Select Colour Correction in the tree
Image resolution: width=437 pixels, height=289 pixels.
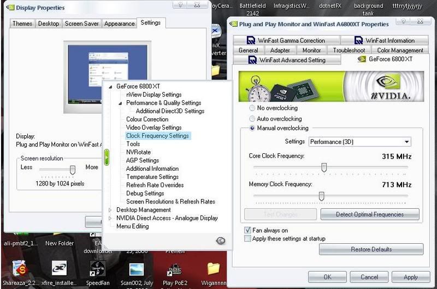pyautogui.click(x=147, y=119)
